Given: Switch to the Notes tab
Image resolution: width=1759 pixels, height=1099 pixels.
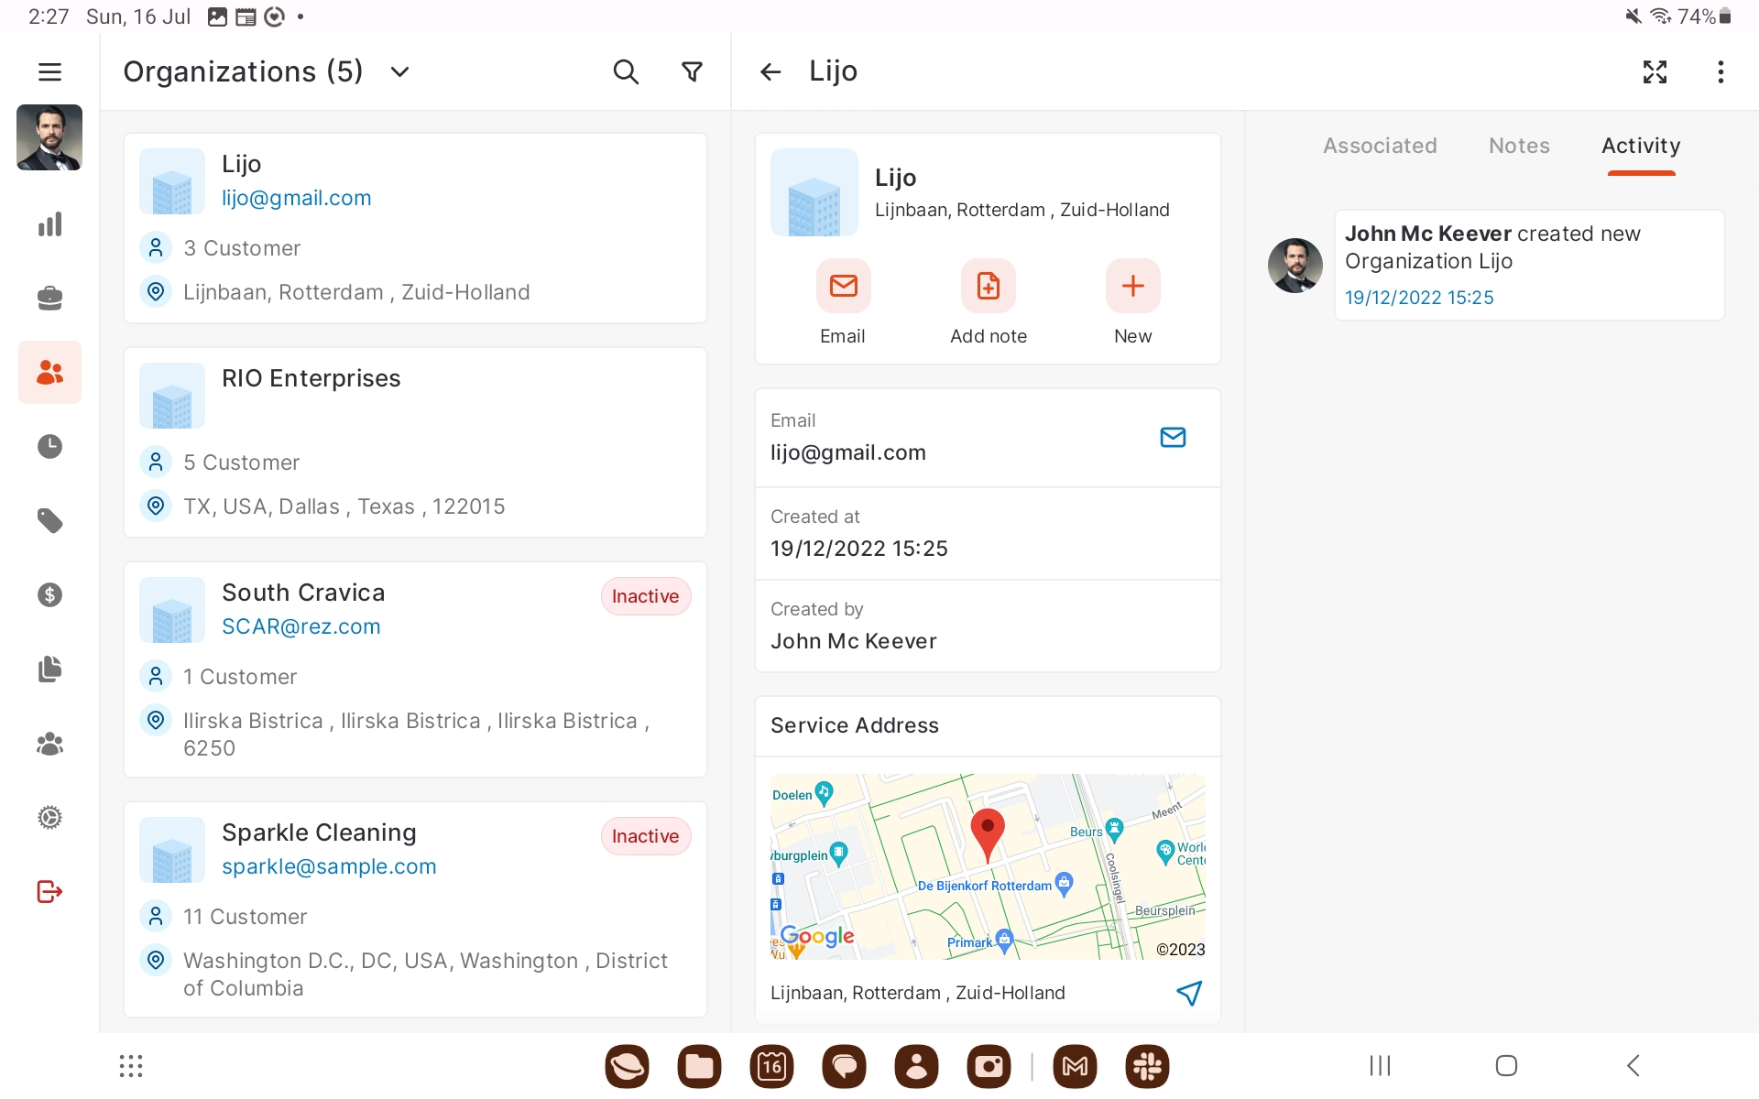Looking at the screenshot, I should (x=1519, y=146).
